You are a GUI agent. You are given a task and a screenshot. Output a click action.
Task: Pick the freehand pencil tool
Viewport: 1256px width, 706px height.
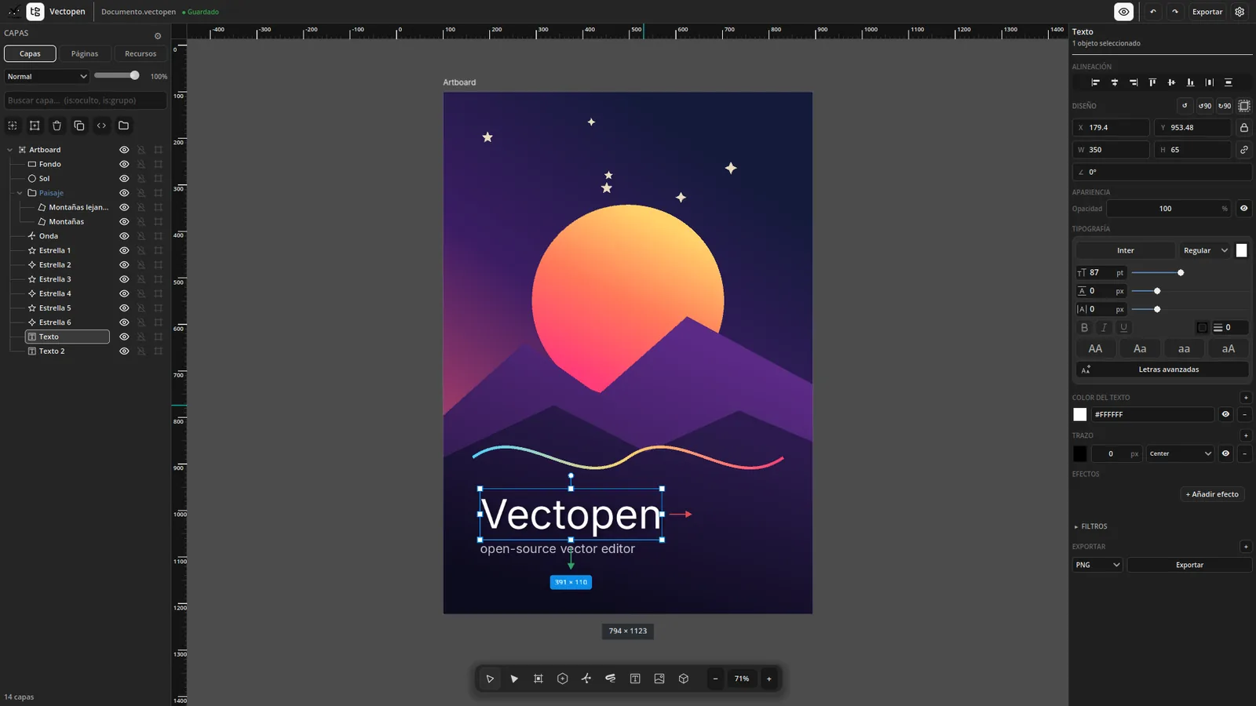(x=610, y=679)
